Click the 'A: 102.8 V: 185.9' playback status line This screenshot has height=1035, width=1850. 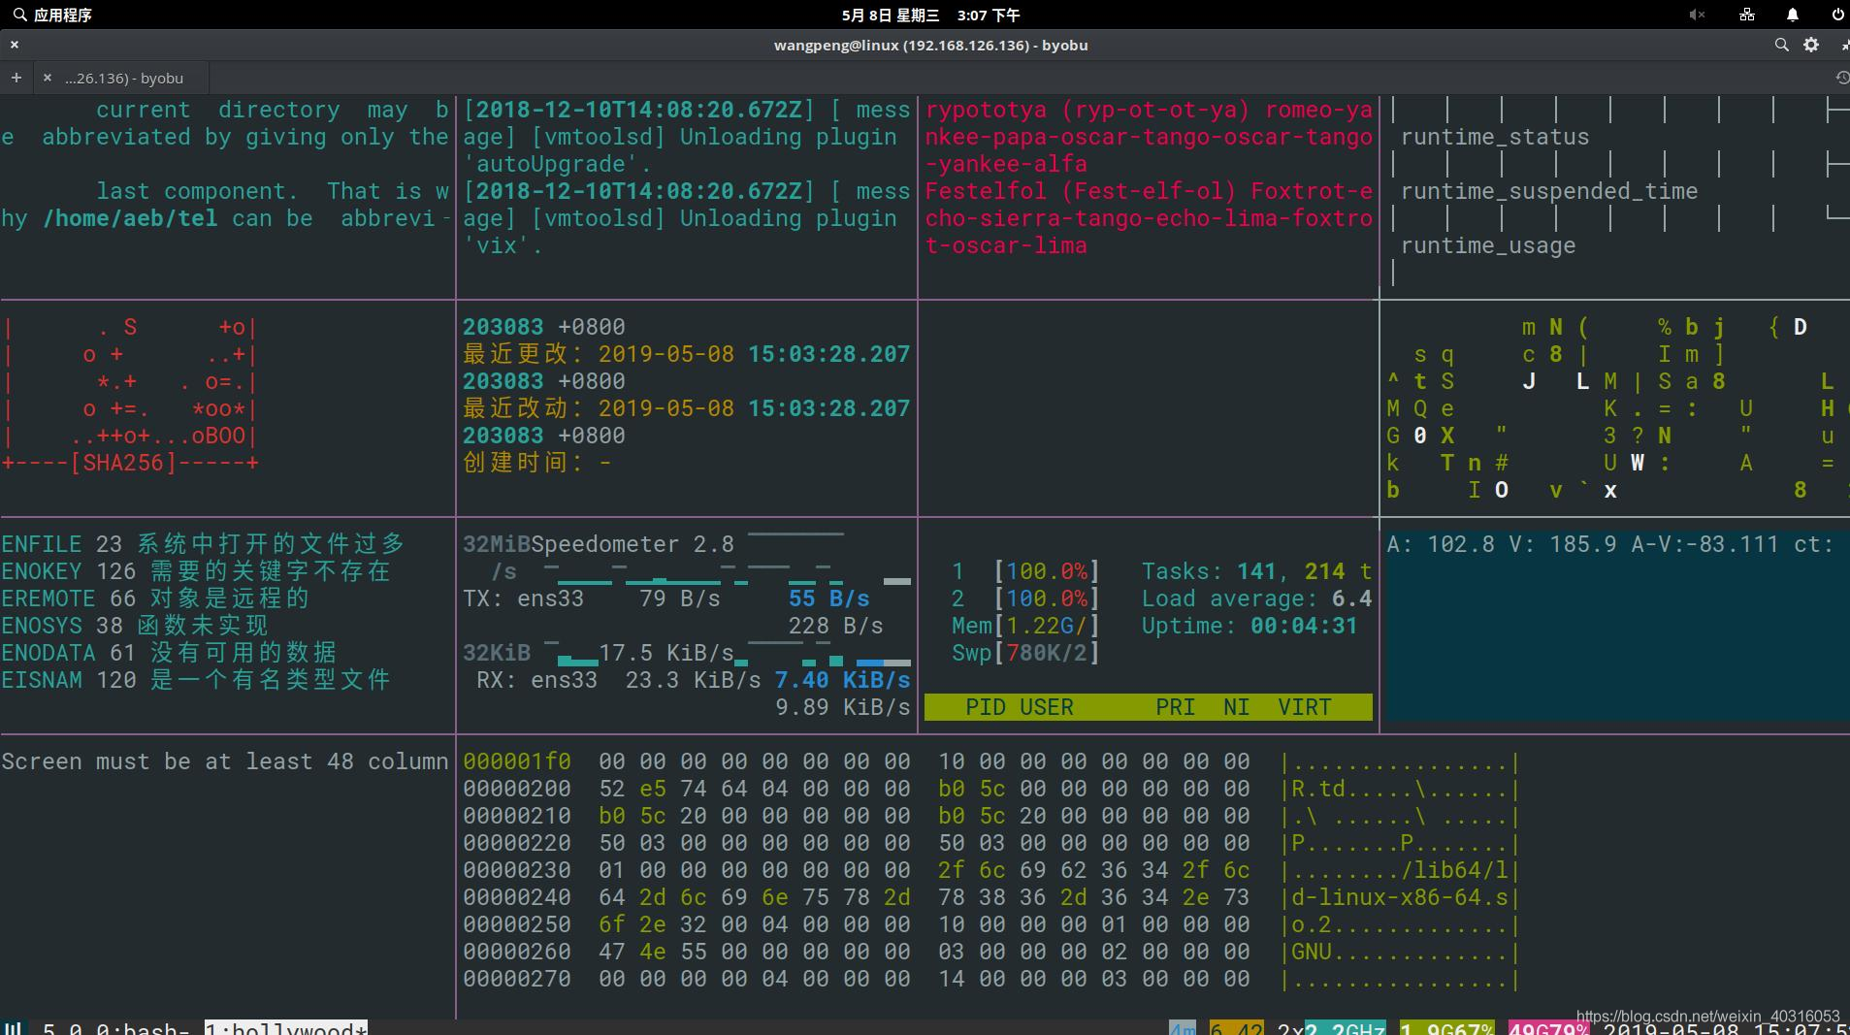[x=1610, y=544]
